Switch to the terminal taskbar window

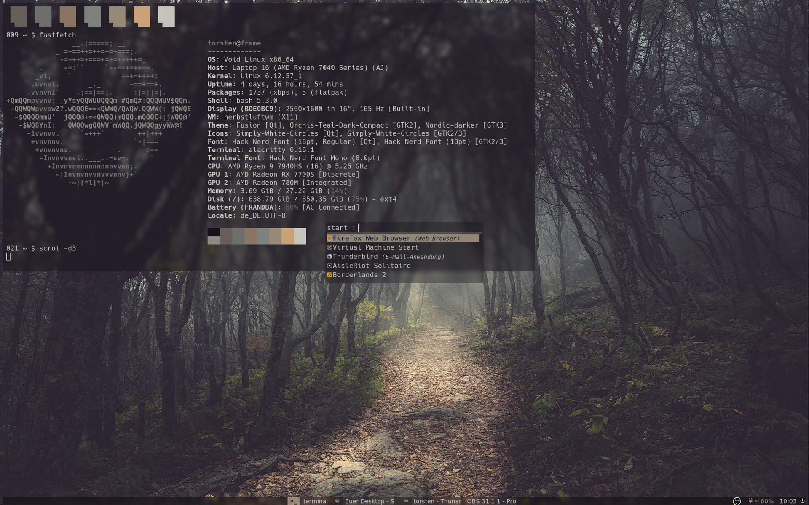[315, 501]
